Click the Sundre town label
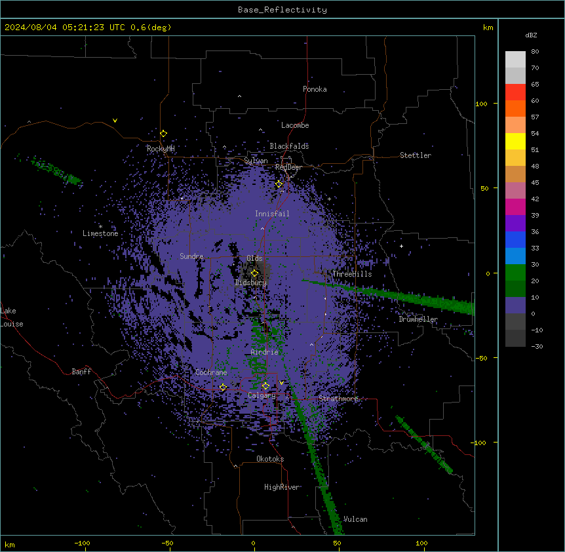Viewport: 565px width, 552px height. (x=191, y=256)
